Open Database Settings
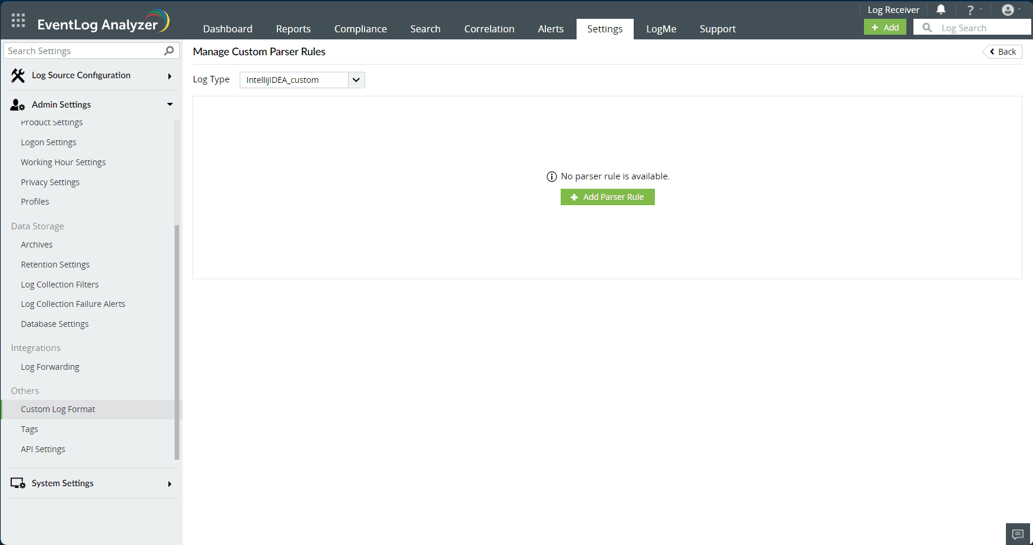1033x545 pixels. pyautogui.click(x=55, y=324)
